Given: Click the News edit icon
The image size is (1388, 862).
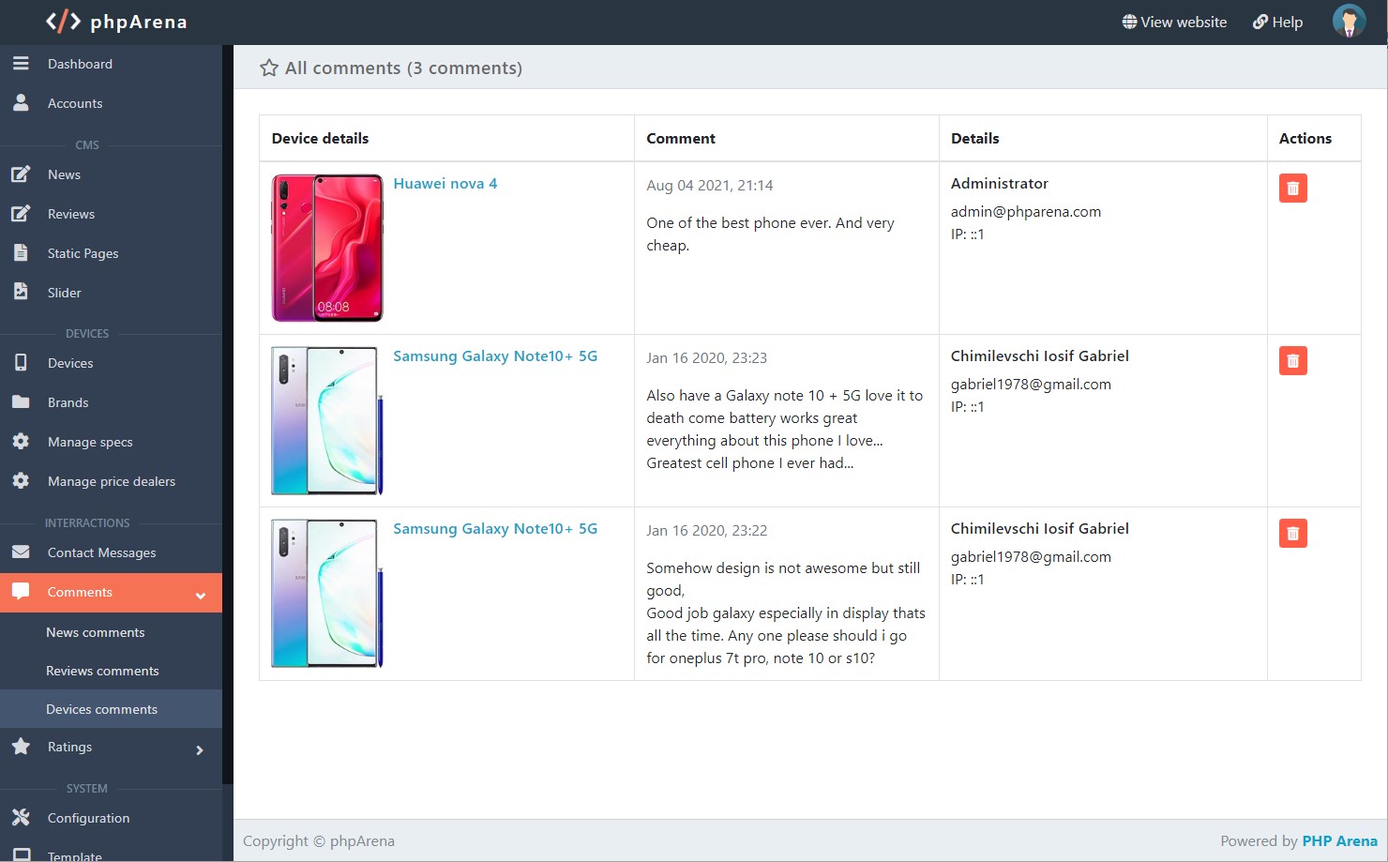Looking at the screenshot, I should 21,174.
